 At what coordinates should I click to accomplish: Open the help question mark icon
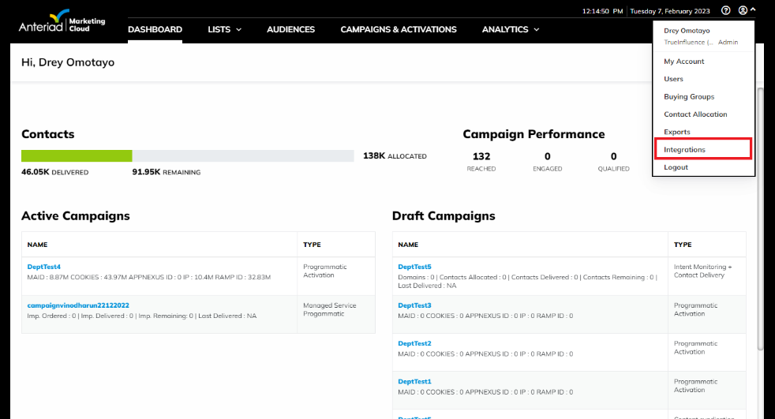725,10
